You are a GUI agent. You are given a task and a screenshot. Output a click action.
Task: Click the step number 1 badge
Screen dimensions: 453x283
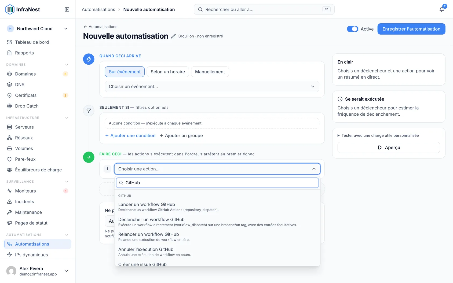coord(107,169)
